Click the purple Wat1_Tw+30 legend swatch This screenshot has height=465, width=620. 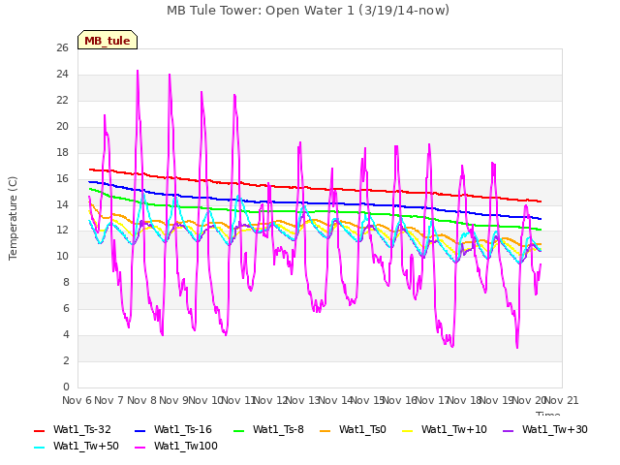508,430
